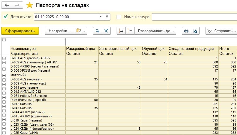237x135 pixels.
Task: Enable the Номенклатура filter checkbox
Action: click(x=119, y=17)
